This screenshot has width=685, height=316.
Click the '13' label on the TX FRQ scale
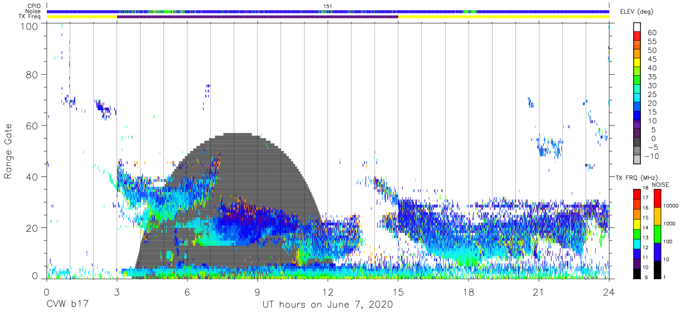click(x=645, y=237)
